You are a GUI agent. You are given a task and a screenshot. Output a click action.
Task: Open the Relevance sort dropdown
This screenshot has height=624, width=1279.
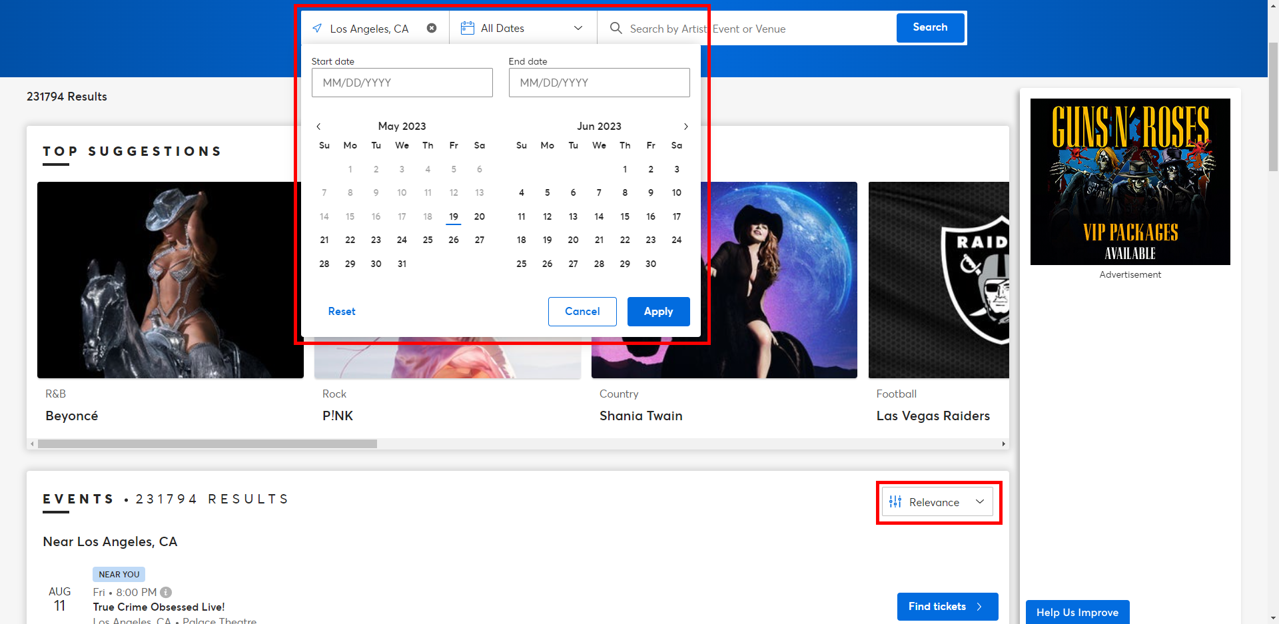[x=937, y=502]
